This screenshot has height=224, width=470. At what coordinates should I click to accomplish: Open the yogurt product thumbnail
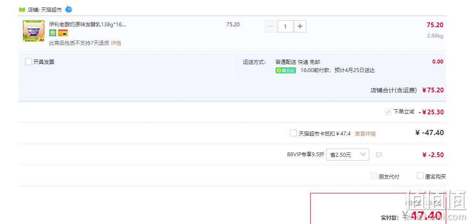[34, 31]
